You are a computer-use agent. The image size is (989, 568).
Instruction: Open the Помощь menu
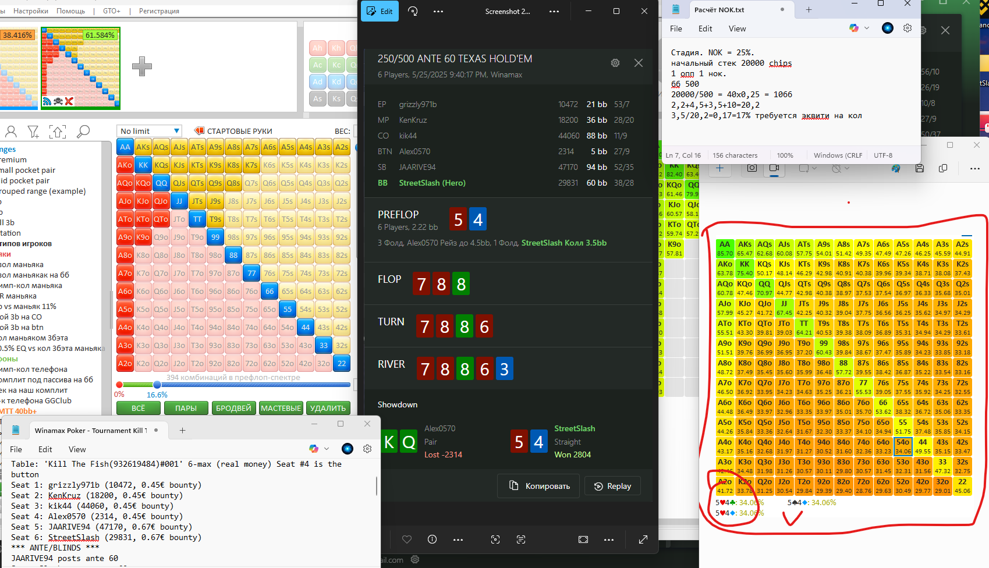click(x=70, y=11)
